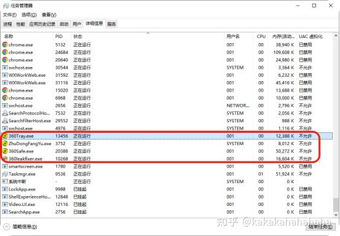Click the SearchFilterHost.exe icon
The height and width of the screenshot is (236, 340).
pos(5,120)
